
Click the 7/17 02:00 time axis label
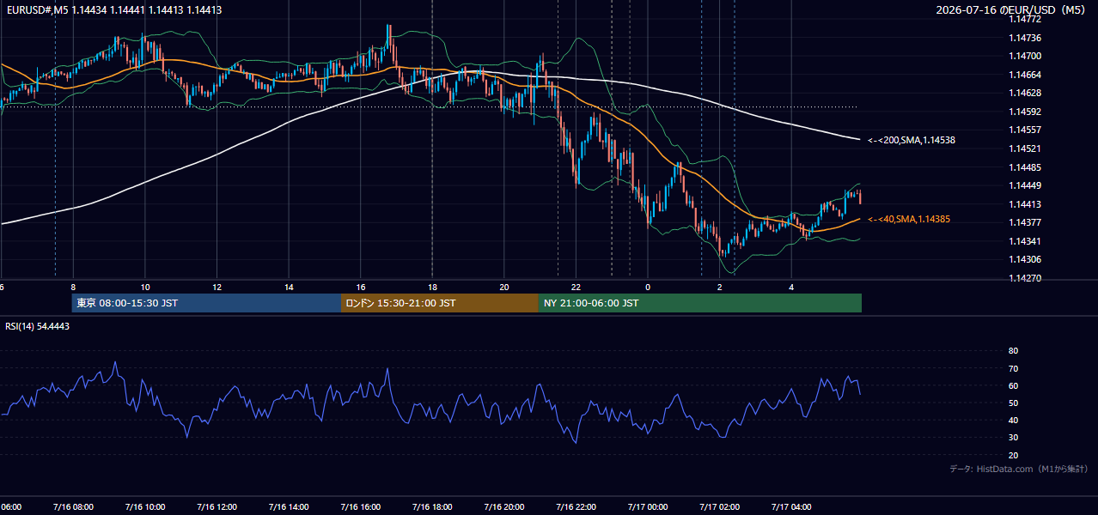click(x=719, y=506)
